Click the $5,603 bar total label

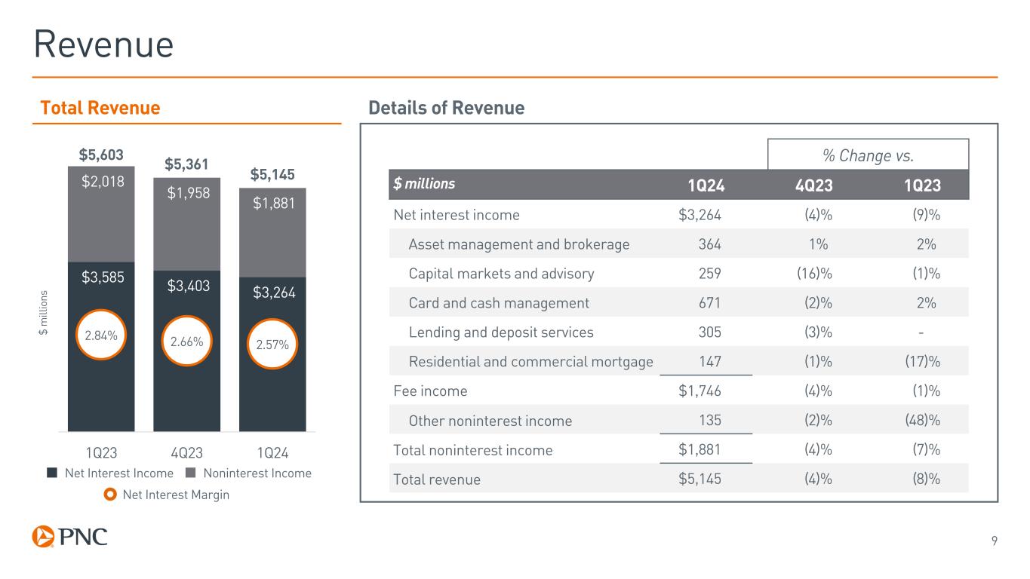pyautogui.click(x=101, y=155)
